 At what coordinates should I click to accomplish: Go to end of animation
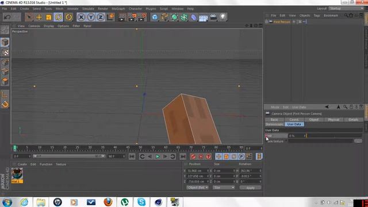click(x=183, y=156)
